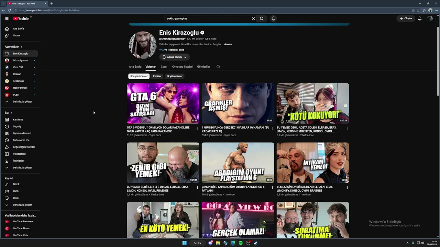Select the Videolar channel tab
The height and width of the screenshot is (247, 440).
click(x=151, y=67)
